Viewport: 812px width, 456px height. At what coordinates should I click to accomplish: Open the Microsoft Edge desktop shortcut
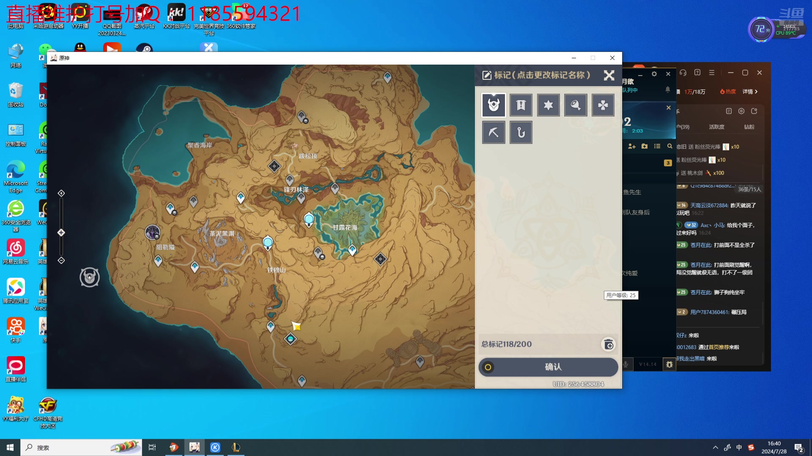coord(16,176)
